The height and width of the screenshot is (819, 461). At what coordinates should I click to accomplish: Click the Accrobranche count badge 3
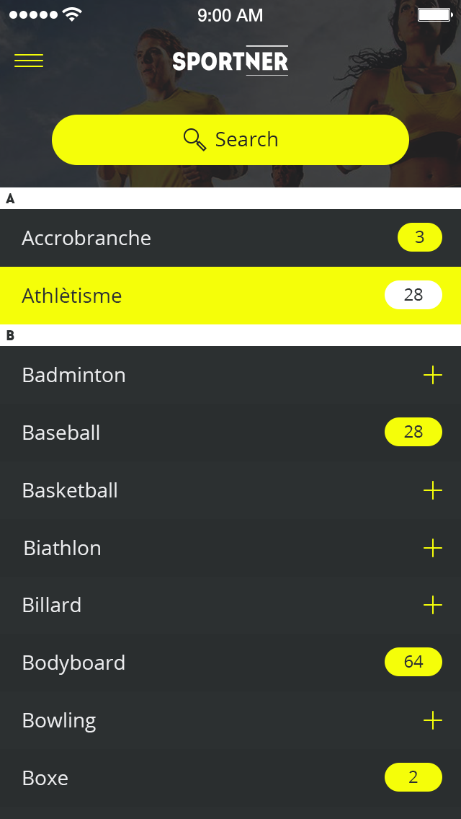pyautogui.click(x=419, y=237)
